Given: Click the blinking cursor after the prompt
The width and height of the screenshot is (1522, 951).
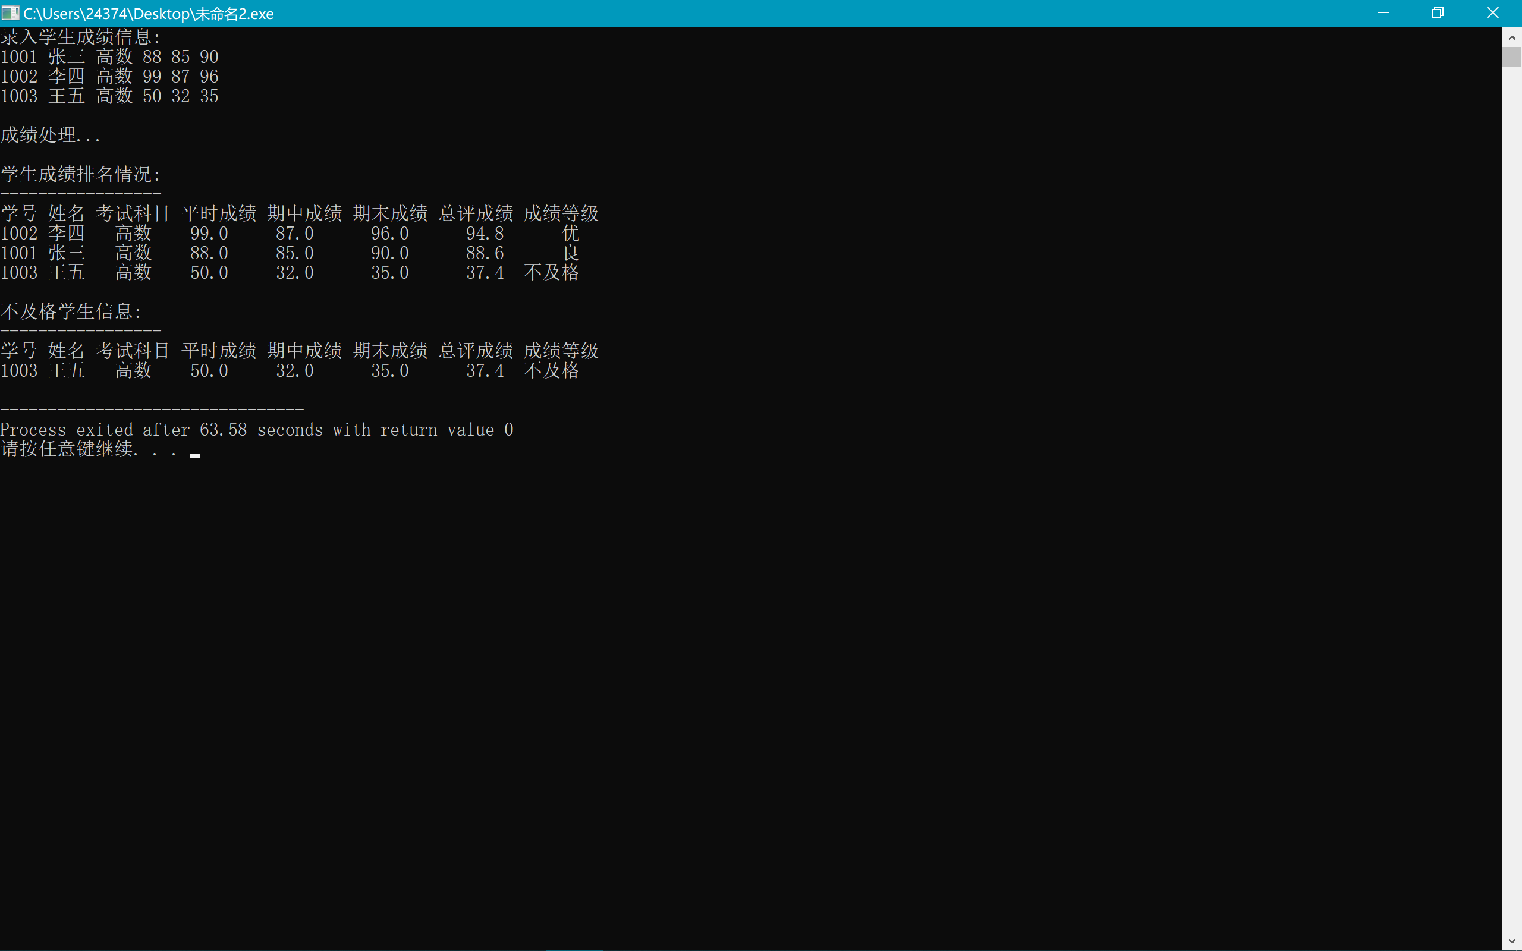Looking at the screenshot, I should point(195,455).
